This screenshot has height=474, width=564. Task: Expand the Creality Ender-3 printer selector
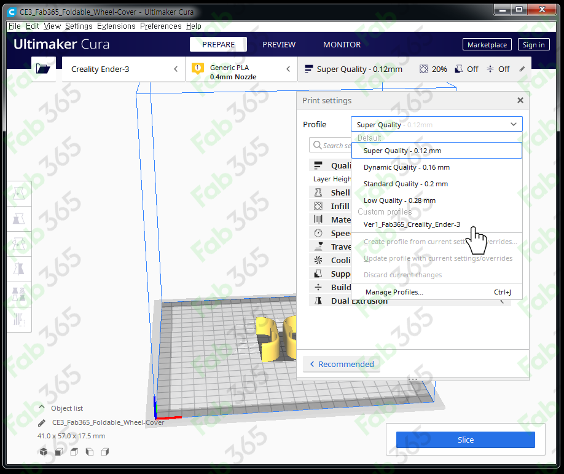coord(123,69)
